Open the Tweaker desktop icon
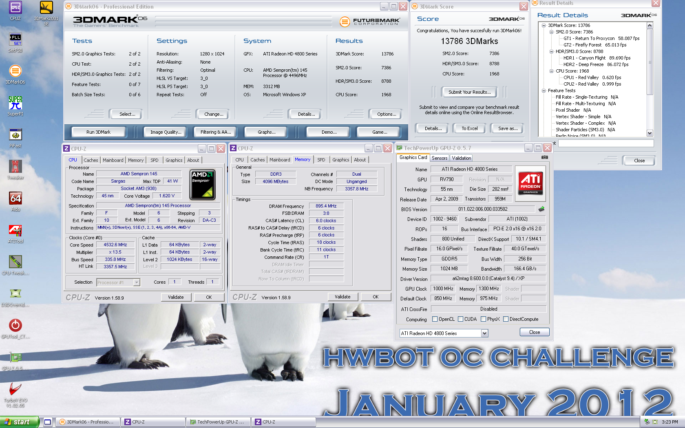Image resolution: width=685 pixels, height=428 pixels. click(15, 170)
